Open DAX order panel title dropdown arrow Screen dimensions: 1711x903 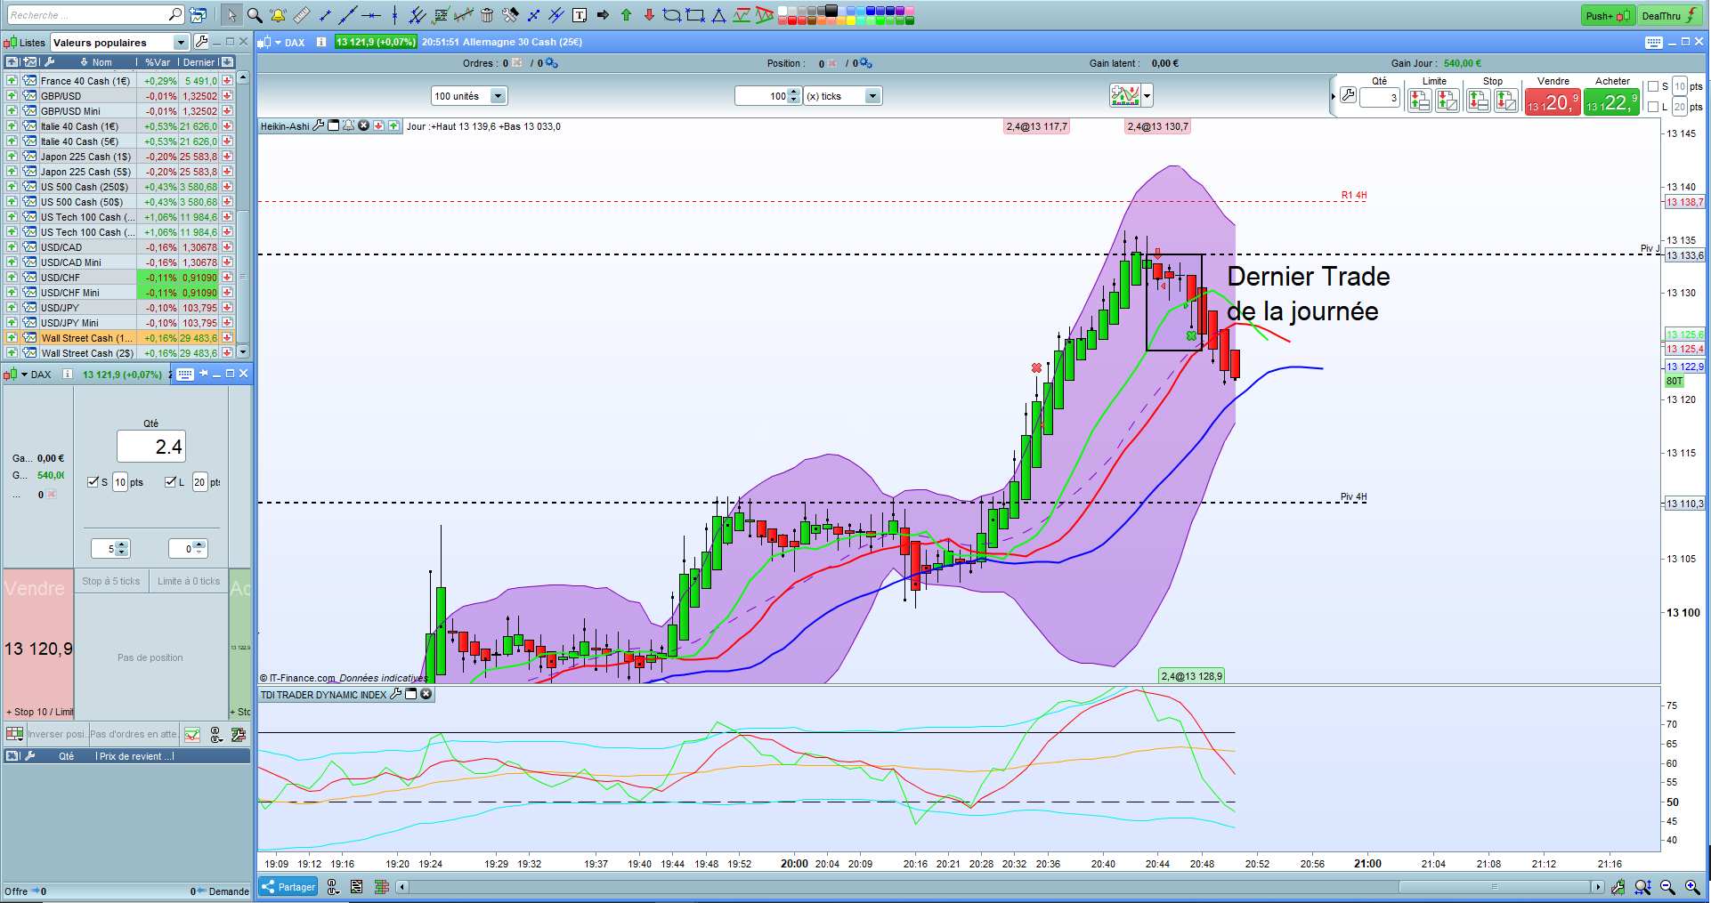pyautogui.click(x=24, y=375)
